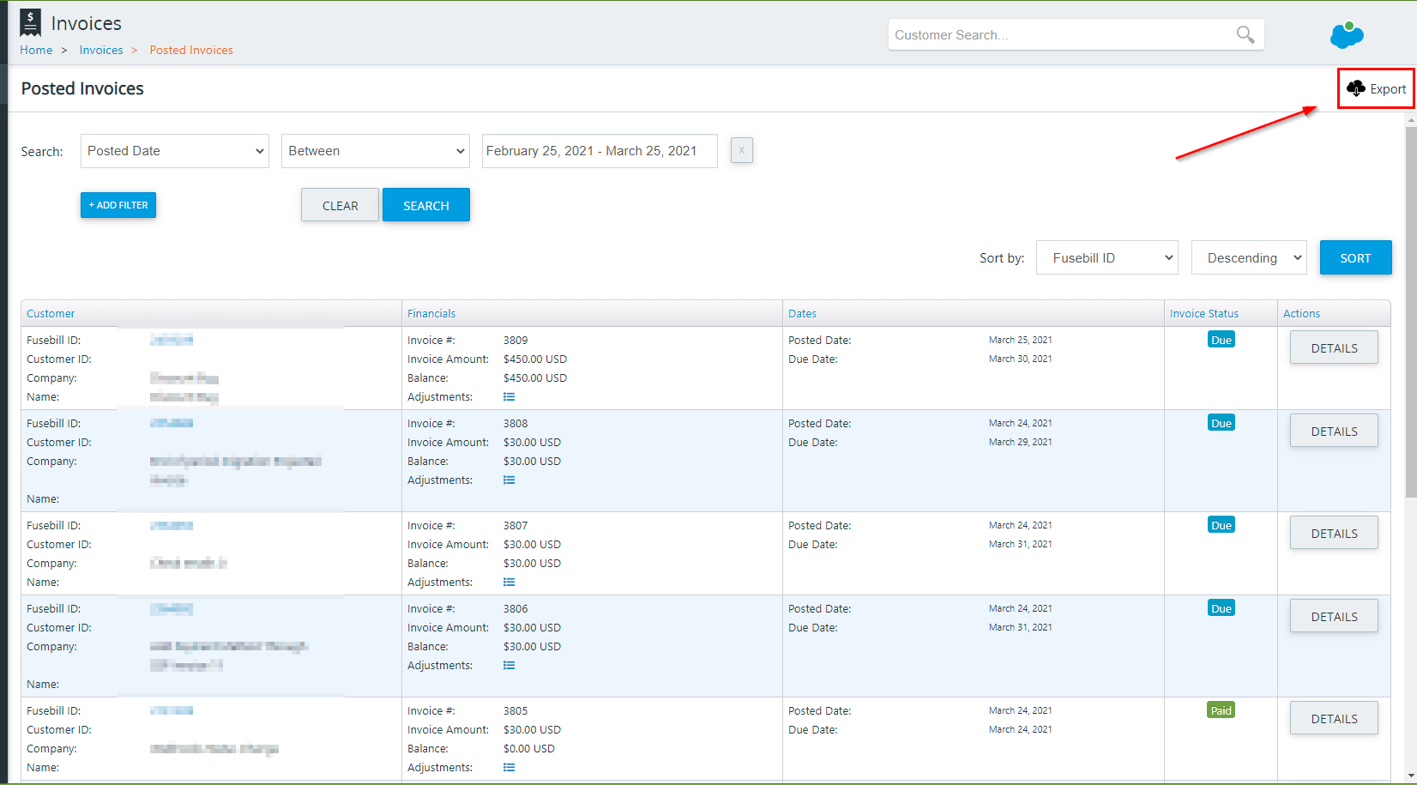Screen dimensions: 1417x785
Task: Open adjustments list icon for invoice 3805
Action: click(509, 768)
